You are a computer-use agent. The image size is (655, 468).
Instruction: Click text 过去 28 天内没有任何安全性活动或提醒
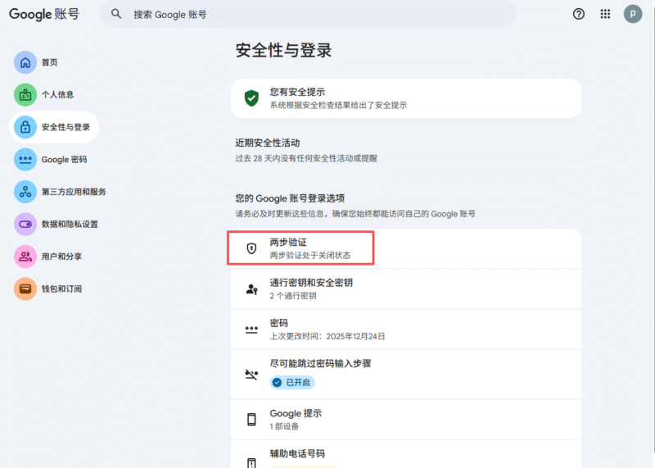tap(306, 158)
